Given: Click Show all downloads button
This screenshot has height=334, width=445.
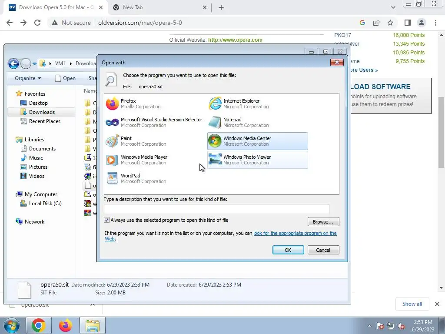Looking at the screenshot, I should [412, 304].
